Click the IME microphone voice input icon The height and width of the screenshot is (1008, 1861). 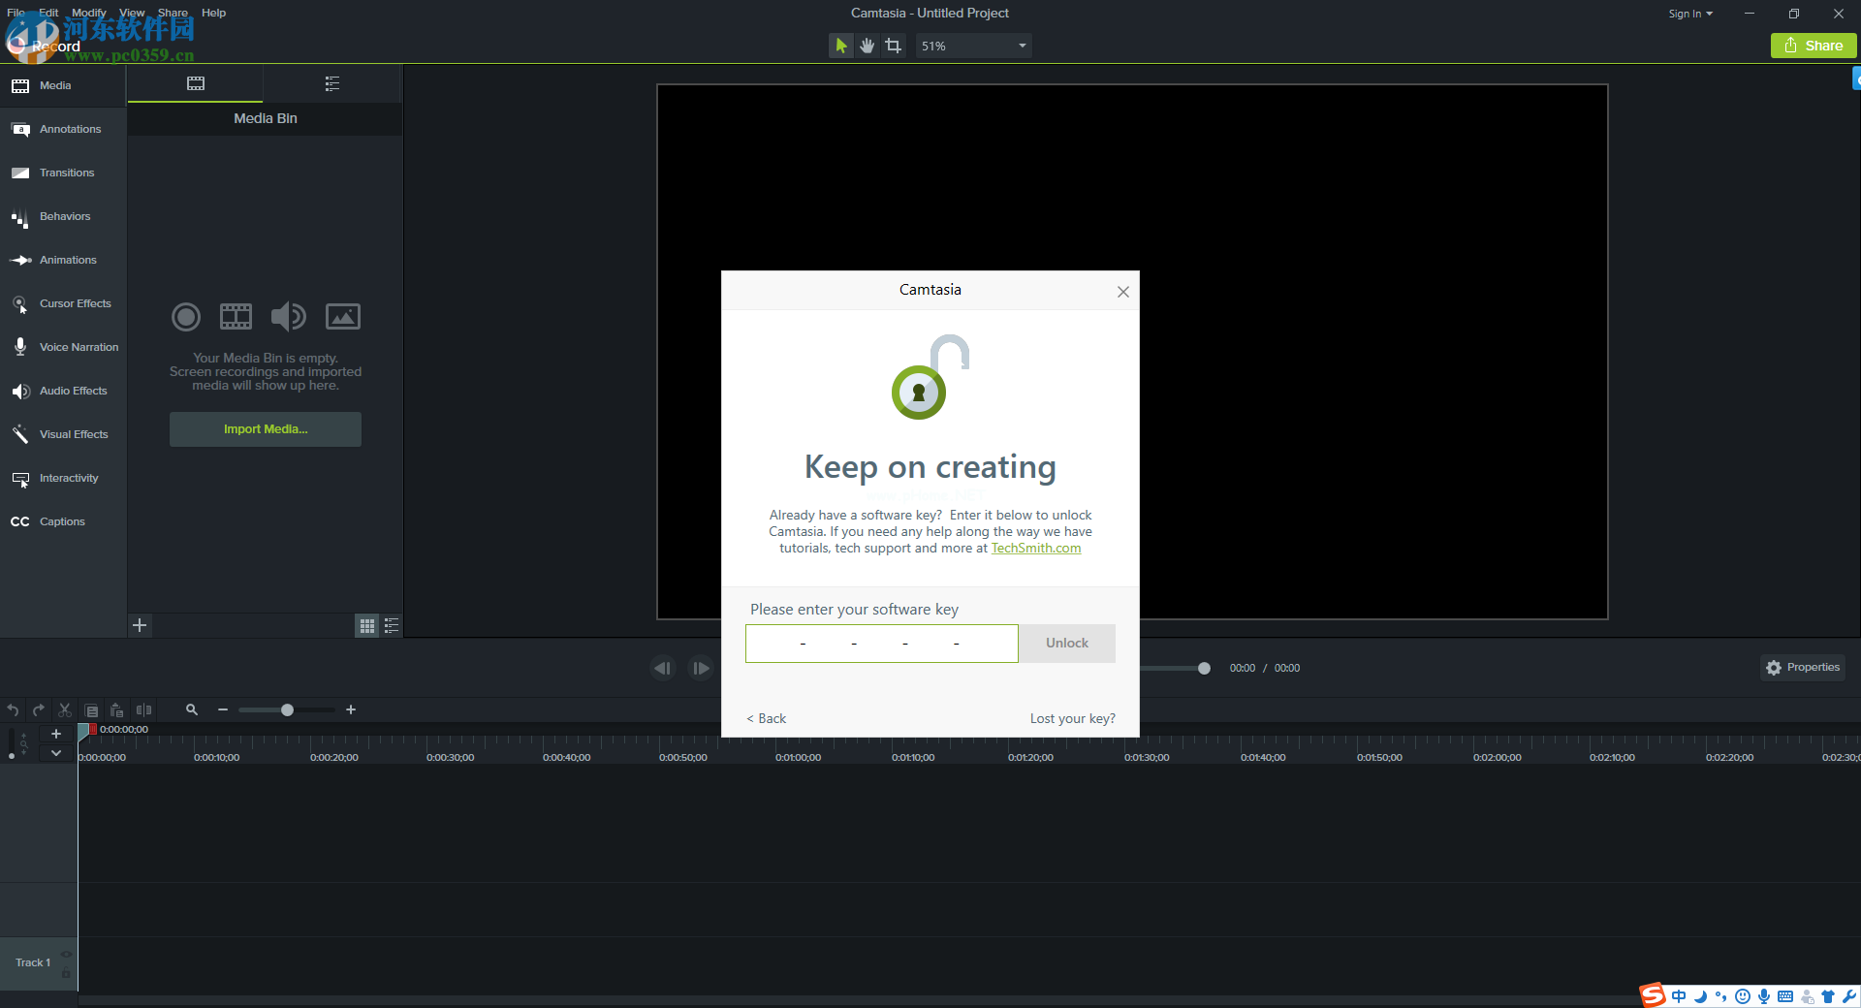1764,996
